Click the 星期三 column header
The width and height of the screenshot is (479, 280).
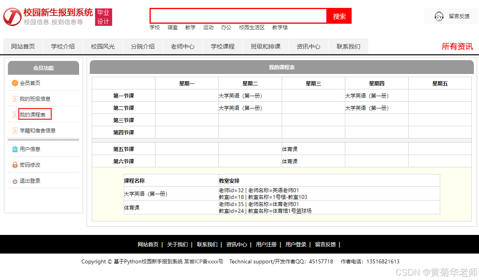coord(313,83)
